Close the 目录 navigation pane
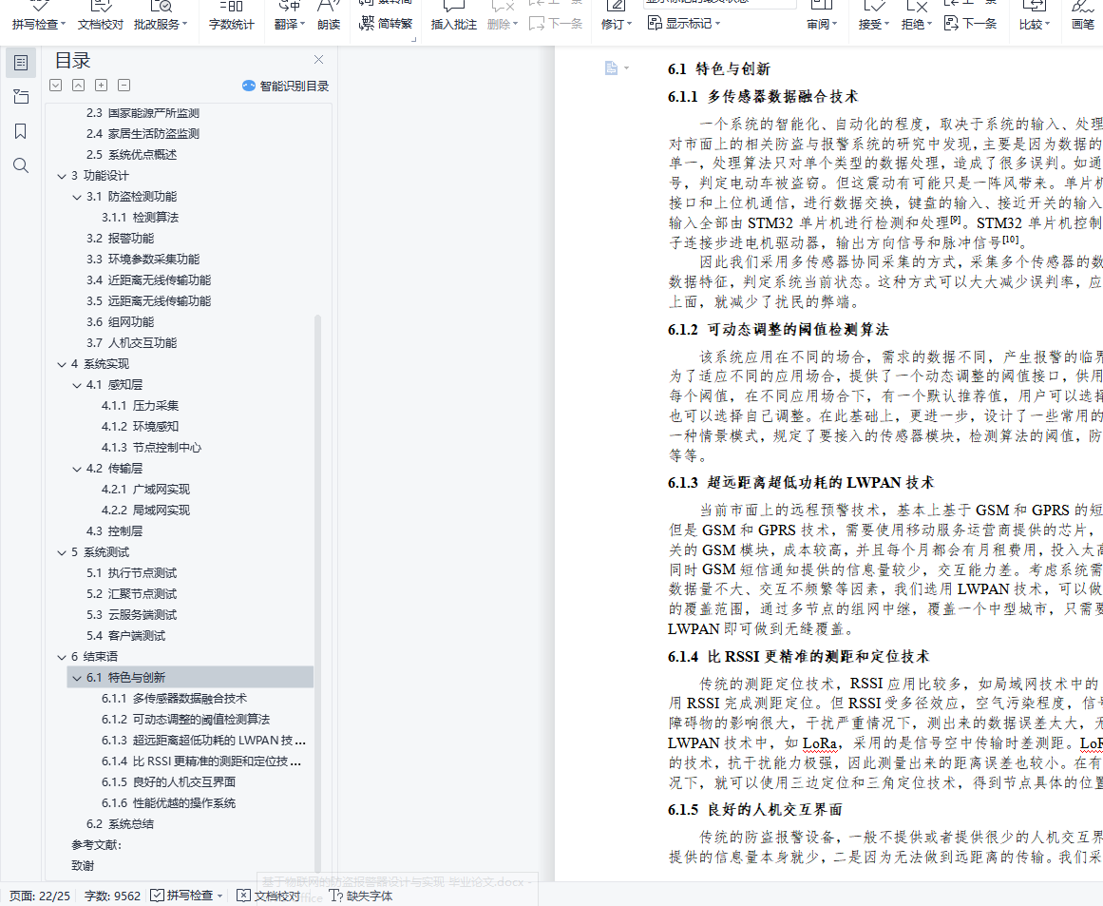 pyautogui.click(x=318, y=60)
